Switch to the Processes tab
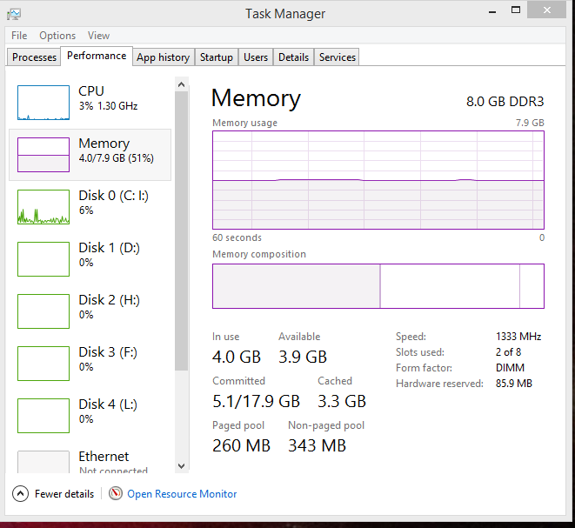 34,57
